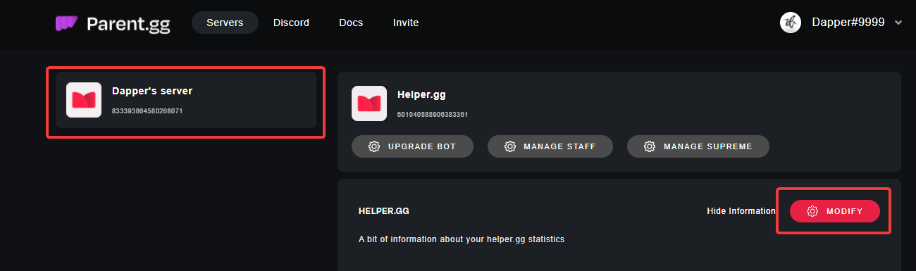916x271 pixels.
Task: Click the Dapper#9999 profile avatar
Action: pyautogui.click(x=791, y=22)
